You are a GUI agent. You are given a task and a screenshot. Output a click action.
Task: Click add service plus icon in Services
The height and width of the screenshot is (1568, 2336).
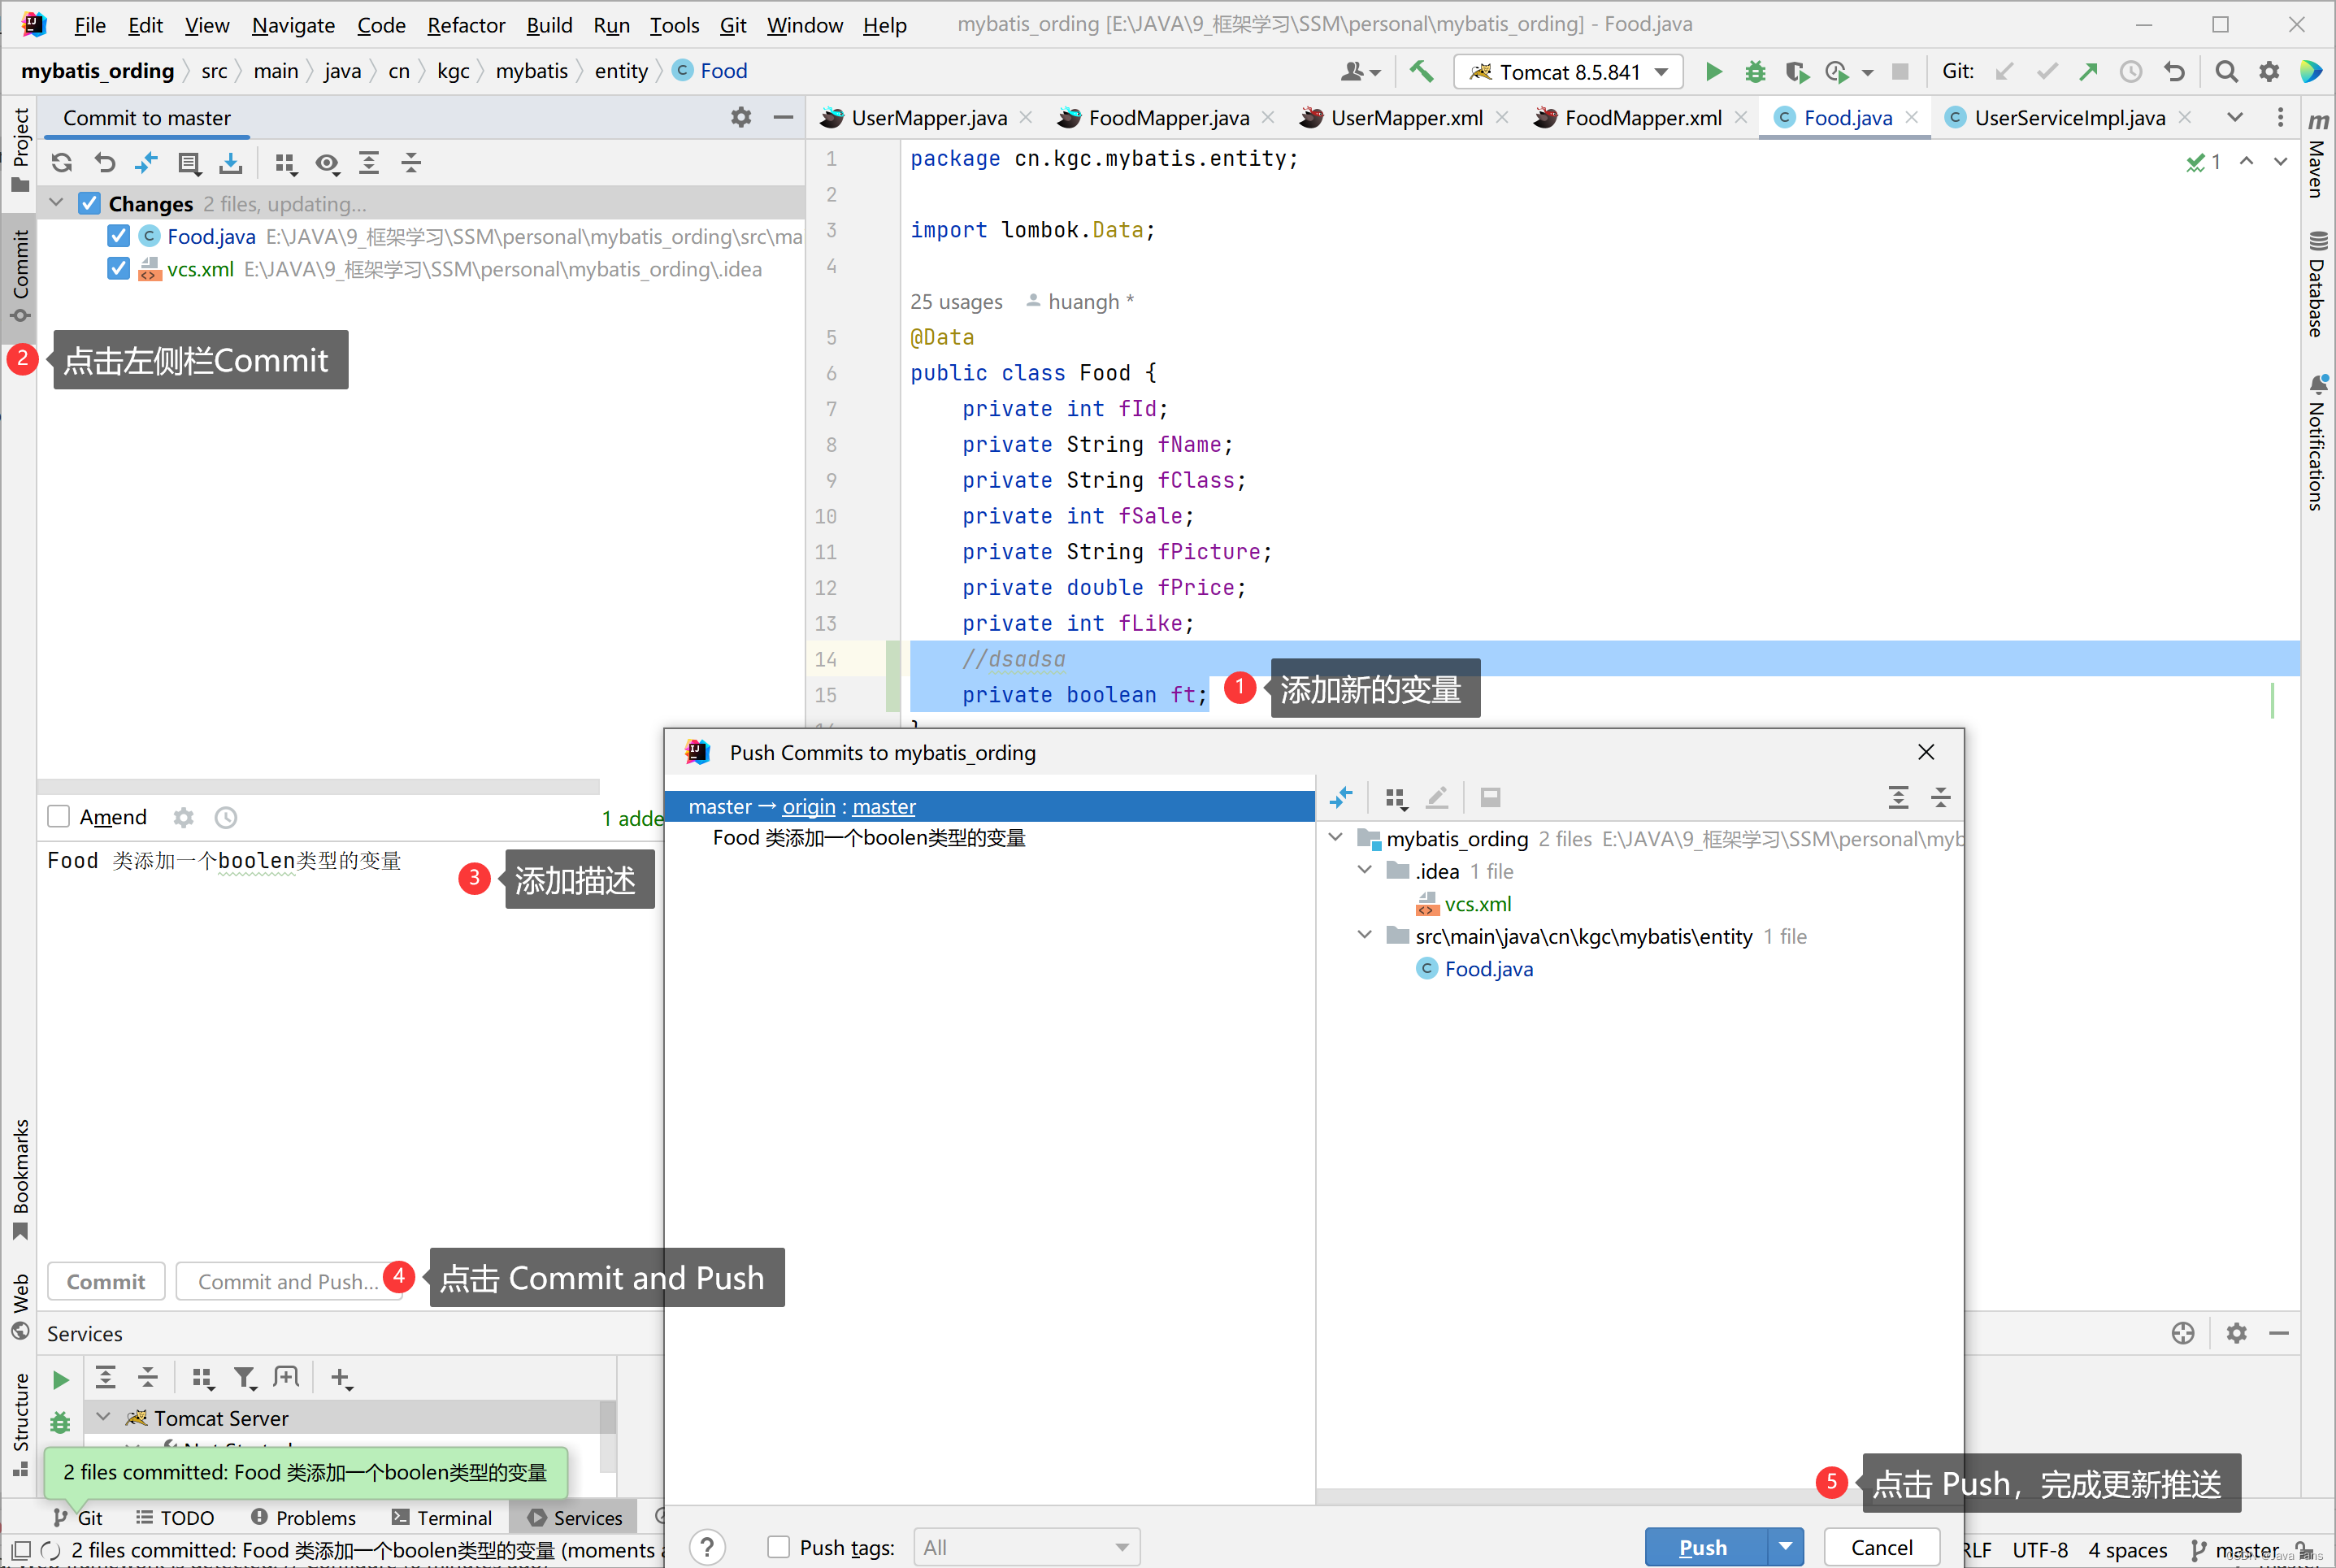pyautogui.click(x=340, y=1378)
